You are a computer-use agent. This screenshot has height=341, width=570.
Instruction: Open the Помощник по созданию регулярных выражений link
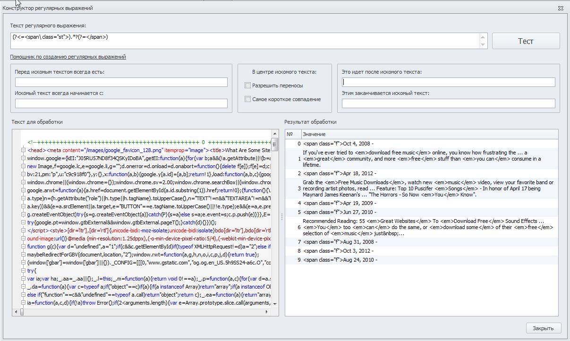coord(68,57)
